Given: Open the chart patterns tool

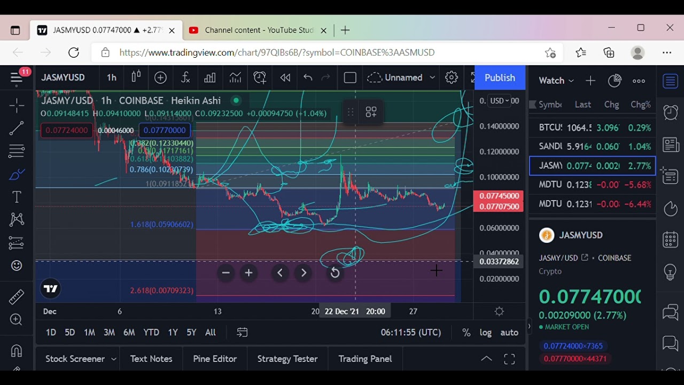Looking at the screenshot, I should pos(17,220).
